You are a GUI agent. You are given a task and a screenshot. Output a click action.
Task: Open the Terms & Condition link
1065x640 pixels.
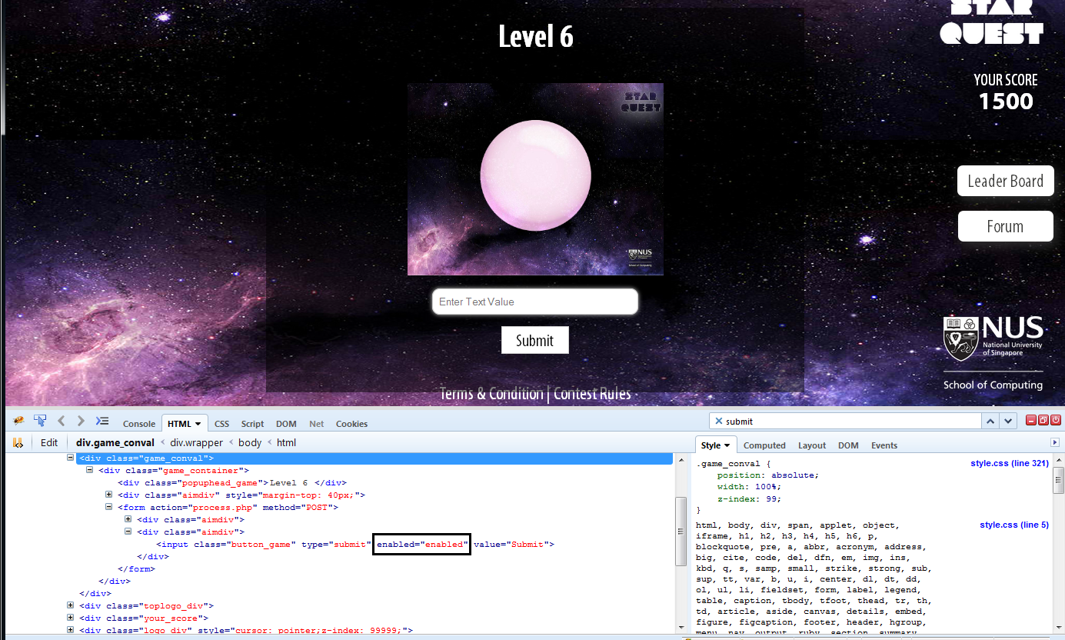coord(491,394)
